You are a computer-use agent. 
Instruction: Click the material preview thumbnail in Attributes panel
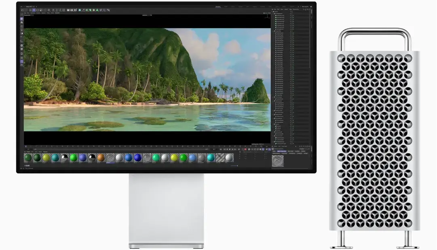(278, 161)
